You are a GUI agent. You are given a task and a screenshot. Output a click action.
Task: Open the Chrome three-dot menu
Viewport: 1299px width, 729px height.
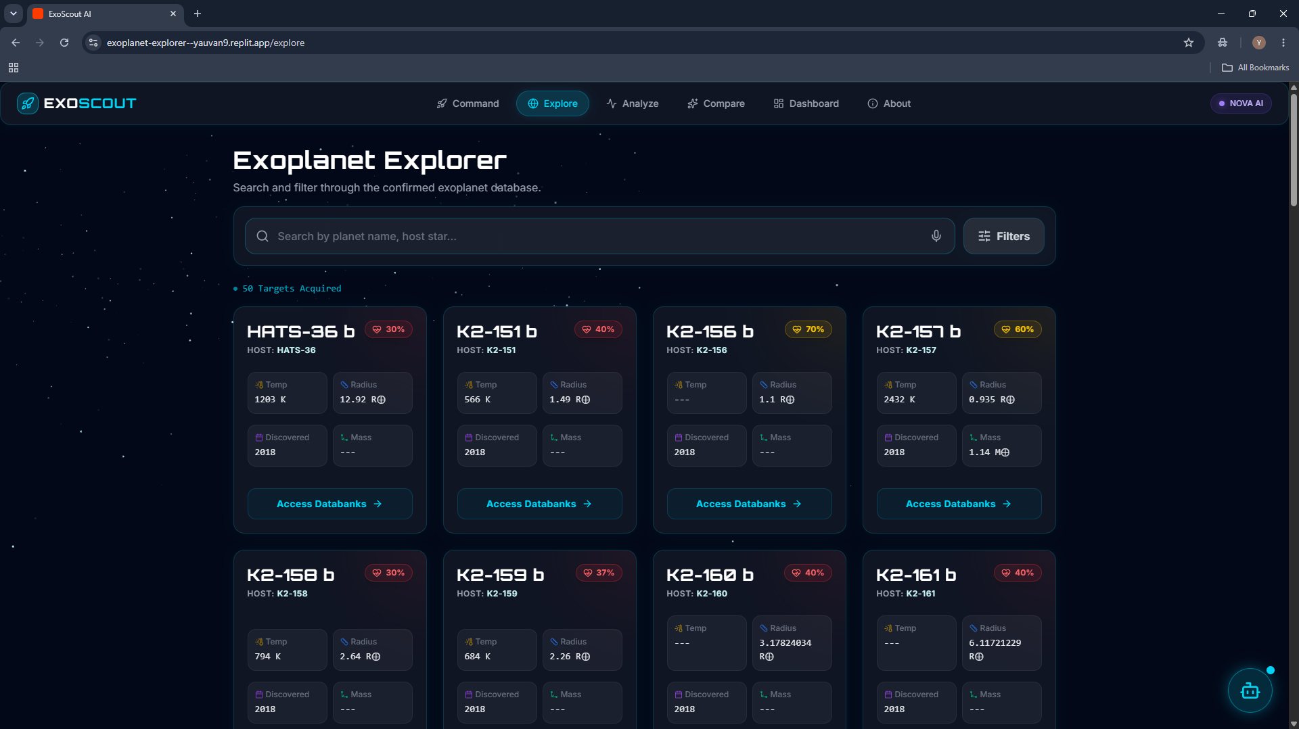coord(1283,43)
